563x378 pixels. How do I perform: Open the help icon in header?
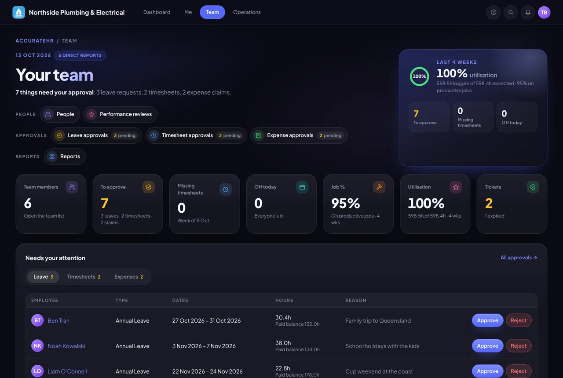(494, 12)
